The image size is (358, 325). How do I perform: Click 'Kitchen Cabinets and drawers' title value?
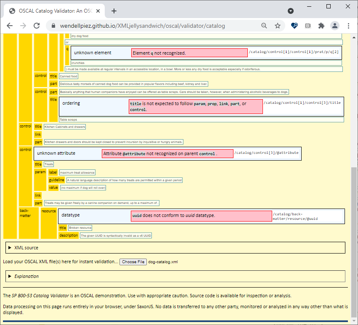click(x=65, y=127)
